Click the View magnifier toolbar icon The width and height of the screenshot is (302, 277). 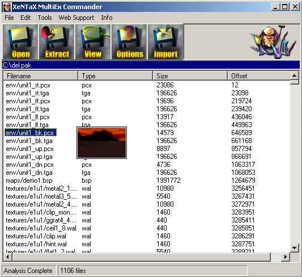tap(93, 41)
